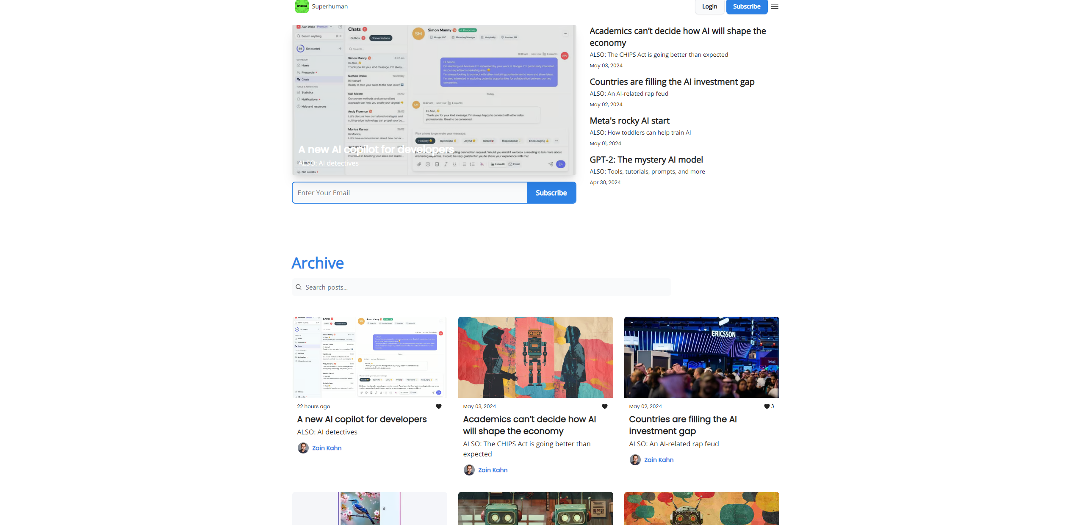The image size is (1066, 525).
Task: Click the 5/6 Get started progress indicator
Action: click(x=300, y=49)
